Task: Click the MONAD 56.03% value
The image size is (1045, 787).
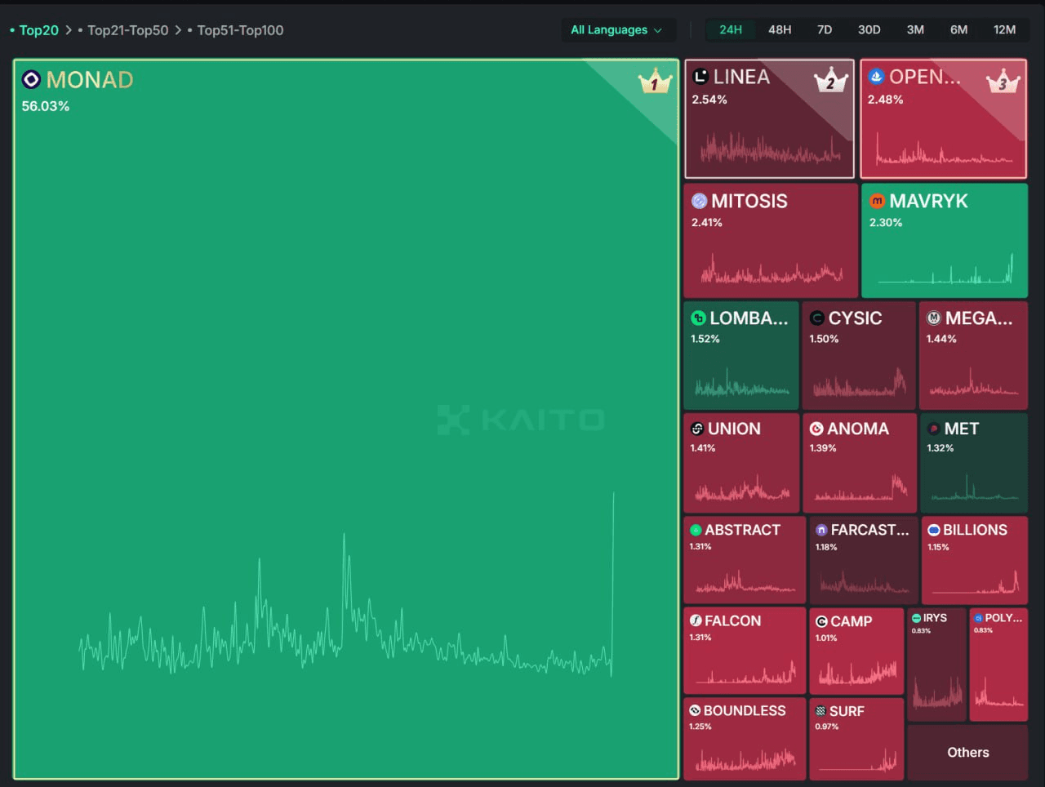Action: [x=46, y=106]
